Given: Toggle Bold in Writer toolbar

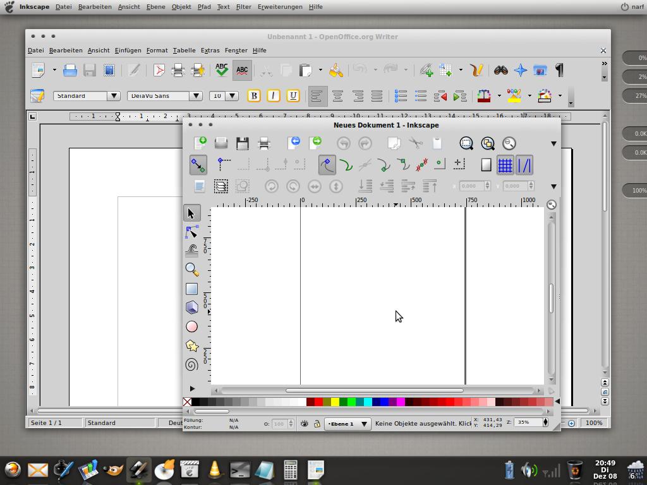Looking at the screenshot, I should coord(254,96).
